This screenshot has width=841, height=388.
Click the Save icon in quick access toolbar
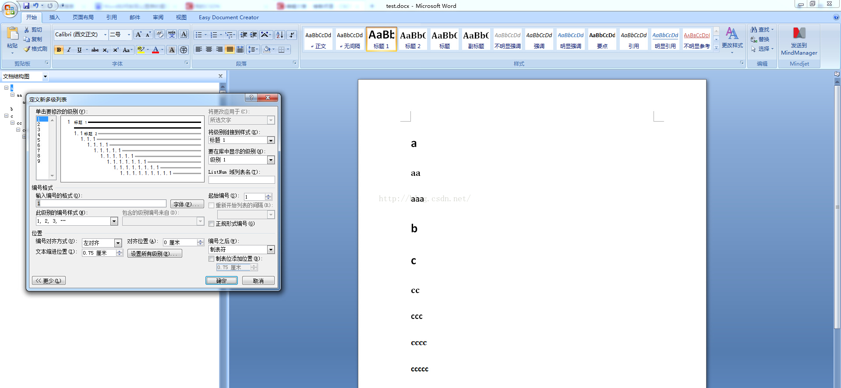[26, 6]
